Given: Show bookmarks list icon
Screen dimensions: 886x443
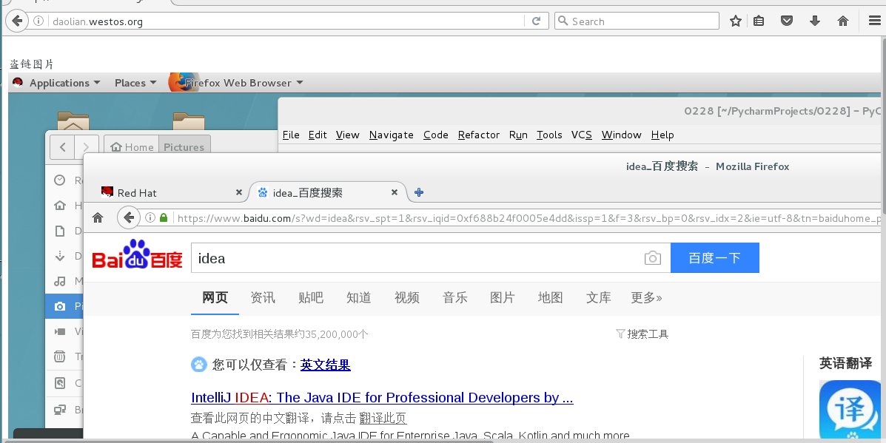Looking at the screenshot, I should click(x=759, y=21).
